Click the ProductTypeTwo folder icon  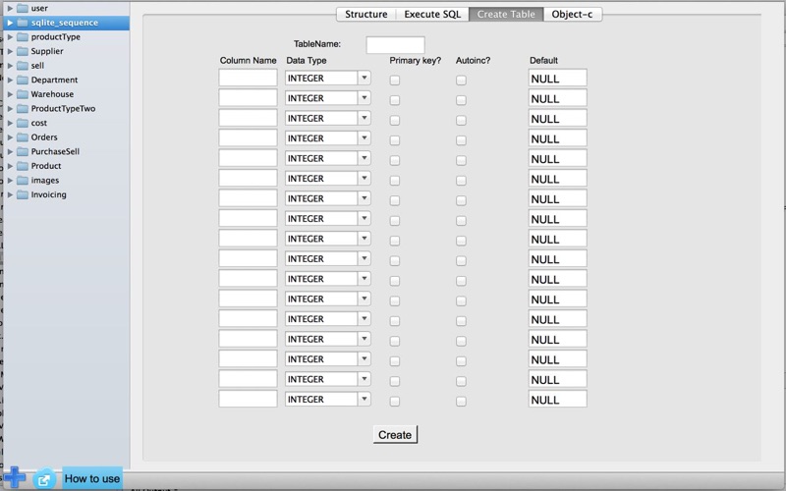[x=22, y=109]
